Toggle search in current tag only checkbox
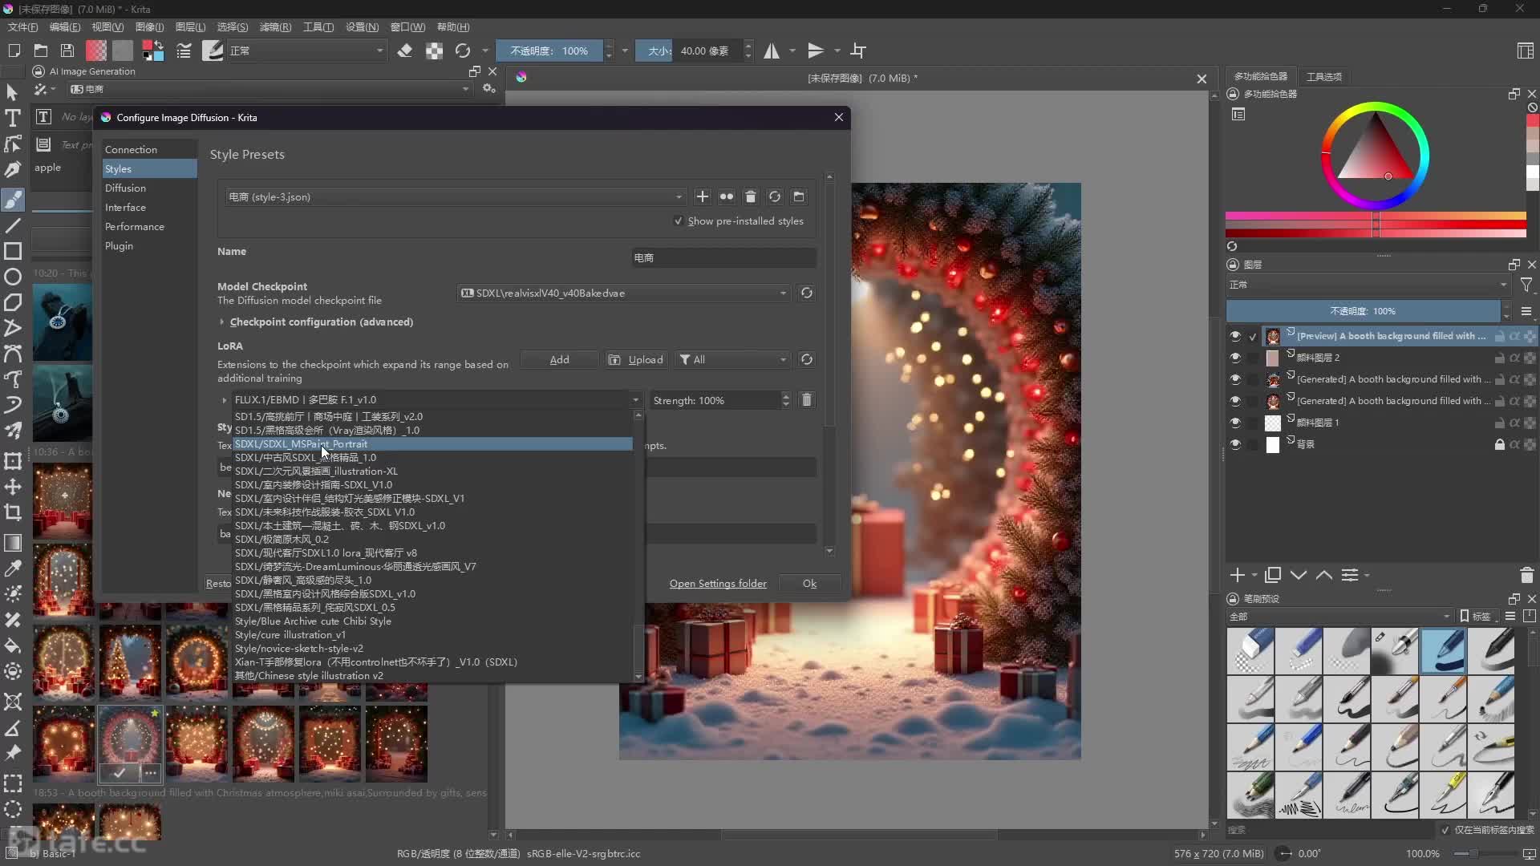This screenshot has height=866, width=1540. (1445, 830)
